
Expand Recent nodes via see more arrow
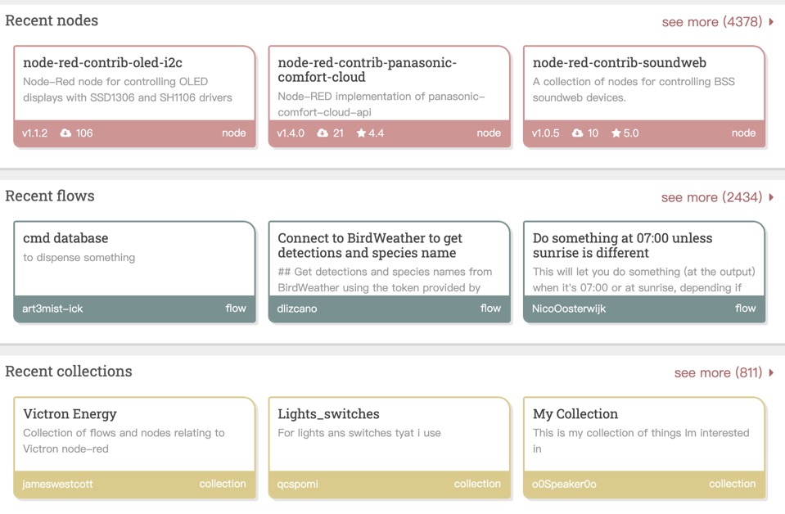pyautogui.click(x=772, y=22)
